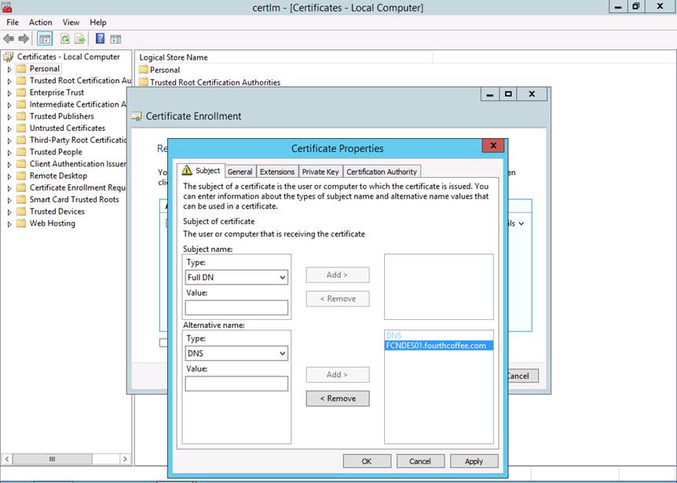Click the Refresh toolbar icon
The image size is (677, 483).
coord(65,38)
